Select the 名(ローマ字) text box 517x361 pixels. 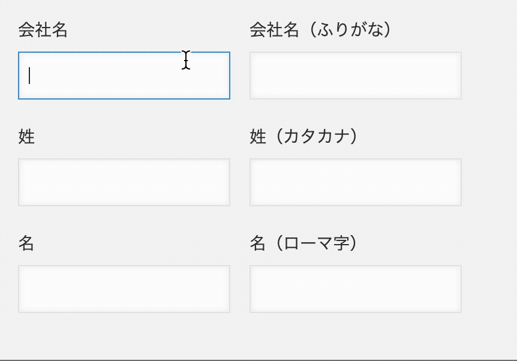pos(355,289)
